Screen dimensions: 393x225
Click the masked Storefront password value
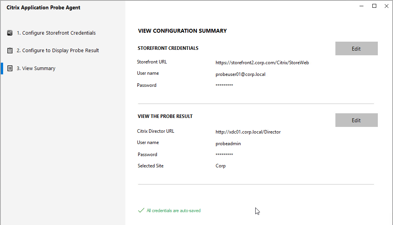coord(224,85)
